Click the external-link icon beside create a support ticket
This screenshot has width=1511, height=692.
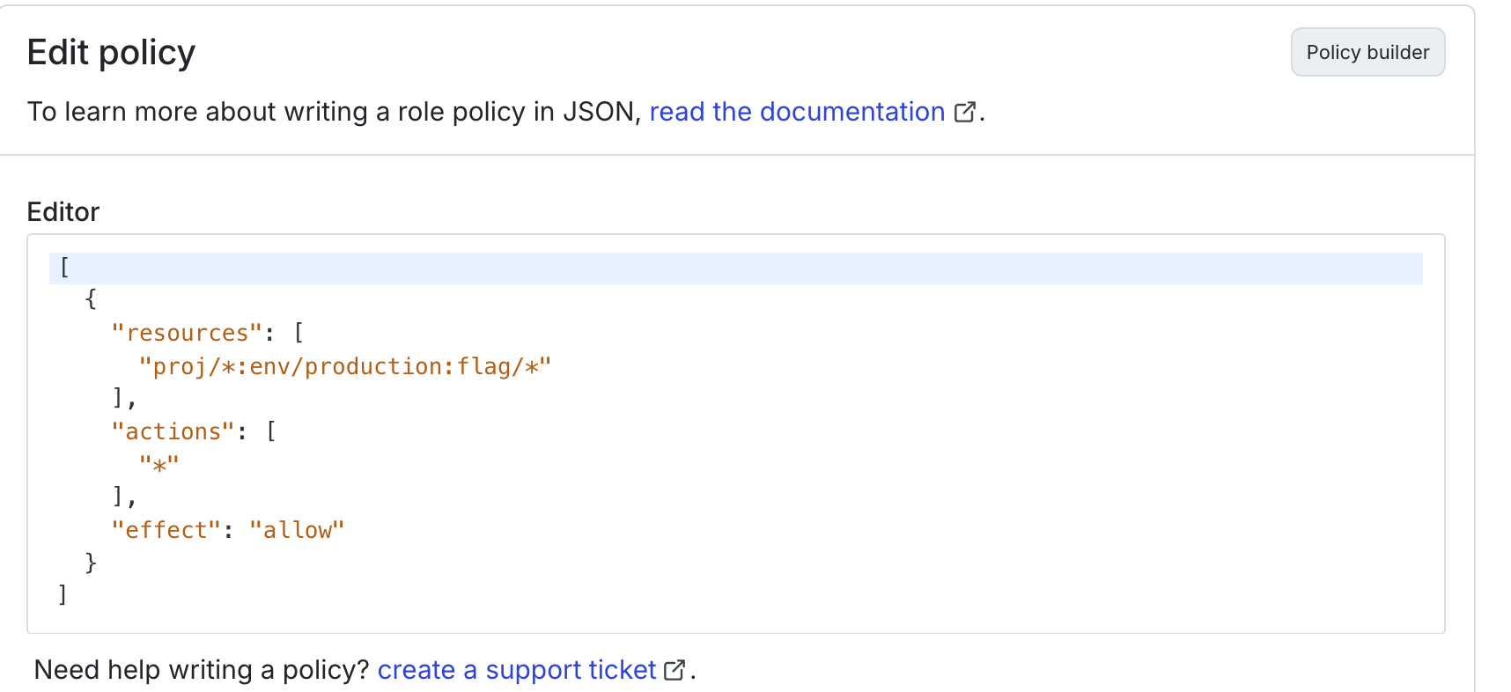pos(674,670)
